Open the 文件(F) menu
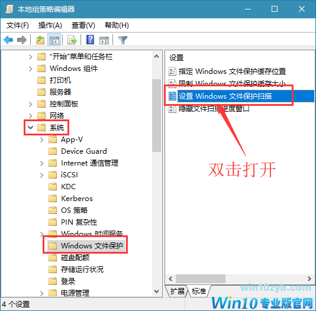Image resolution: width=316 pixels, height=311 pixels. [18, 25]
